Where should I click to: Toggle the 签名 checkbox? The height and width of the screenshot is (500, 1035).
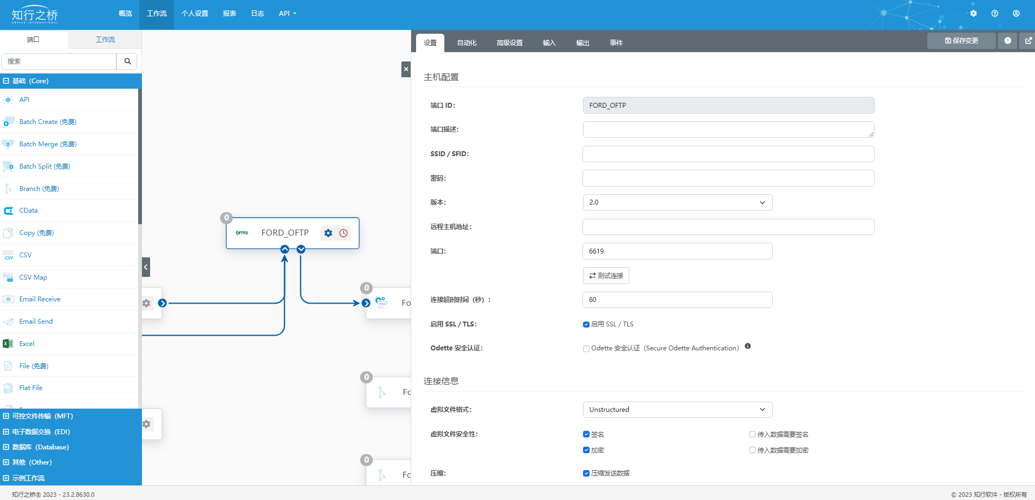[x=586, y=434]
